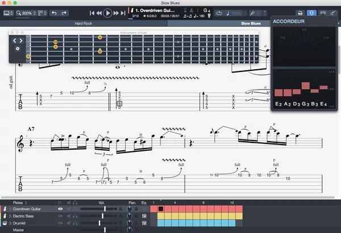Image resolution: width=341 pixels, height=233 pixels.
Task: Toggle the metronome icon
Action: 192,10
